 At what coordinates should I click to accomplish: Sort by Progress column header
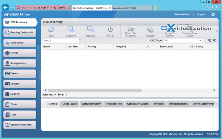point(125,47)
